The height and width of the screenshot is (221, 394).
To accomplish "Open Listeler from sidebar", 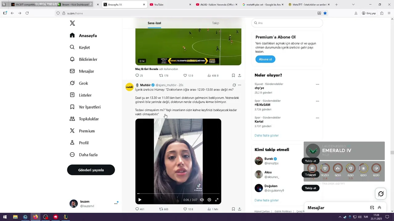I will click(x=81, y=95).
